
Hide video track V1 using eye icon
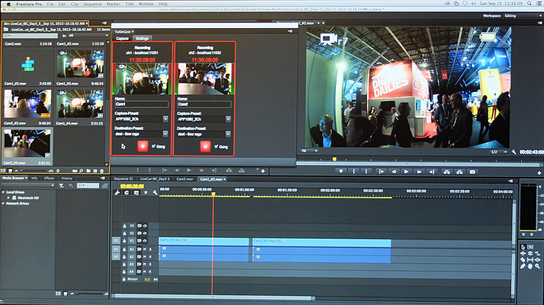point(145,240)
